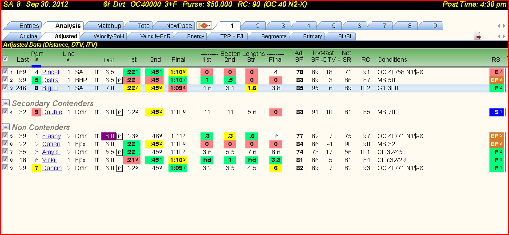Open the Velocity-PoH sub-tab
This screenshot has width=509, height=235.
[108, 36]
